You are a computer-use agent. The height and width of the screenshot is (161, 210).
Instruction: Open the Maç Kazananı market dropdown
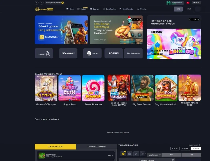coord(155,155)
